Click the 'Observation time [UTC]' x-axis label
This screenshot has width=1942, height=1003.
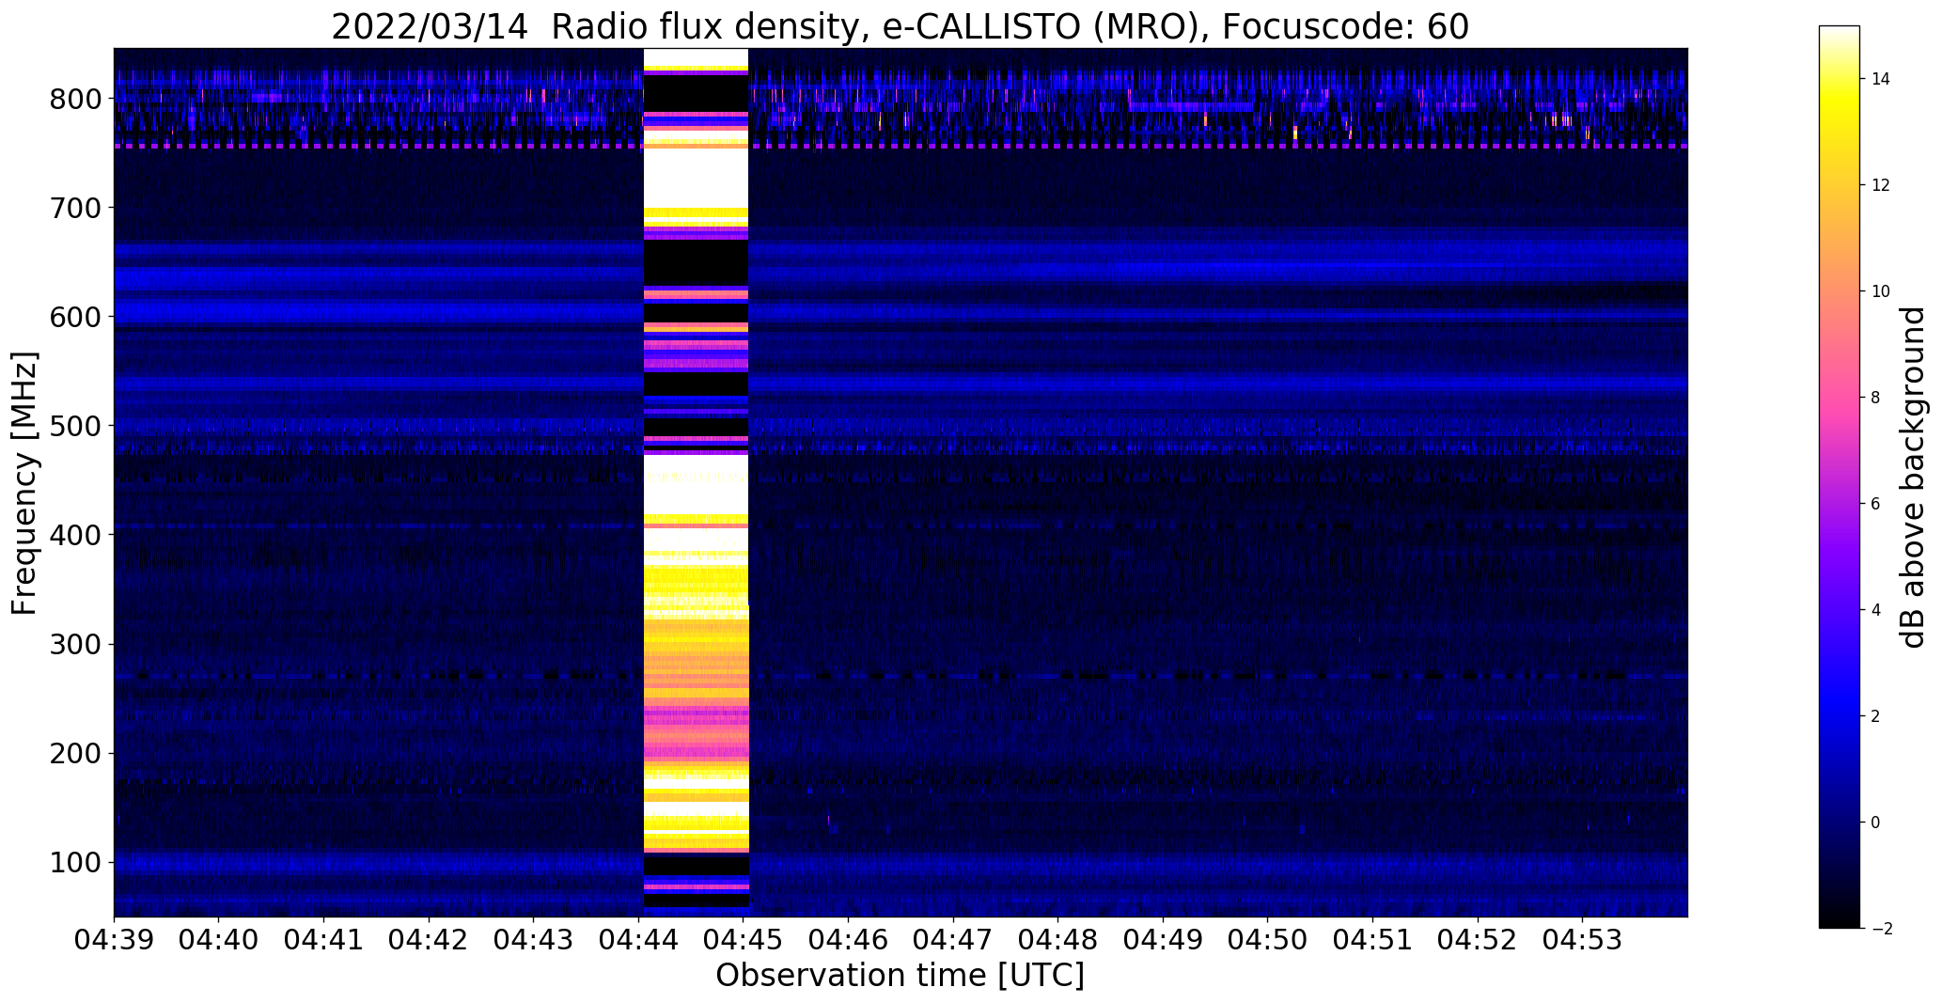(x=900, y=976)
